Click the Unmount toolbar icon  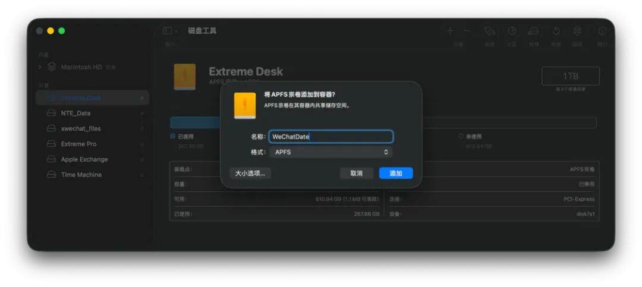click(x=577, y=31)
